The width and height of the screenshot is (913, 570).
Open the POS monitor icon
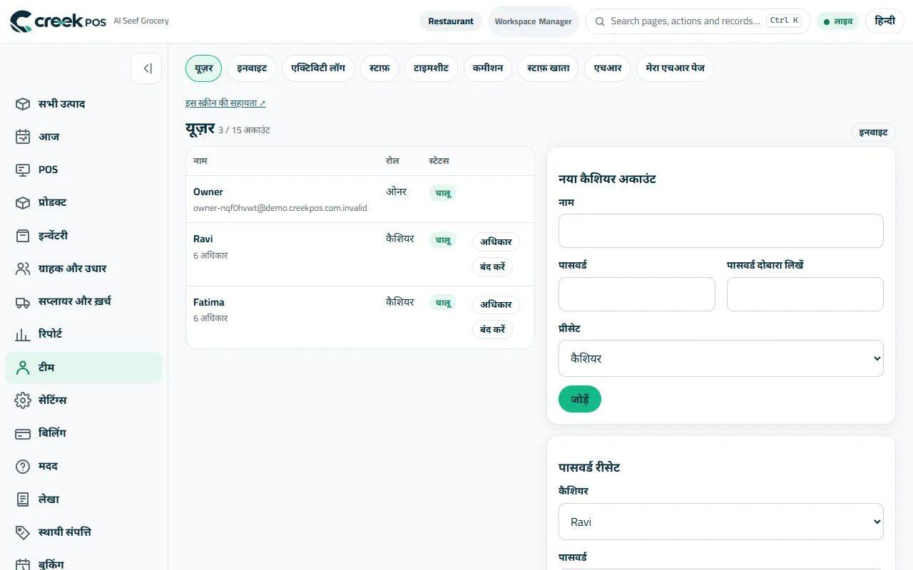click(x=23, y=170)
